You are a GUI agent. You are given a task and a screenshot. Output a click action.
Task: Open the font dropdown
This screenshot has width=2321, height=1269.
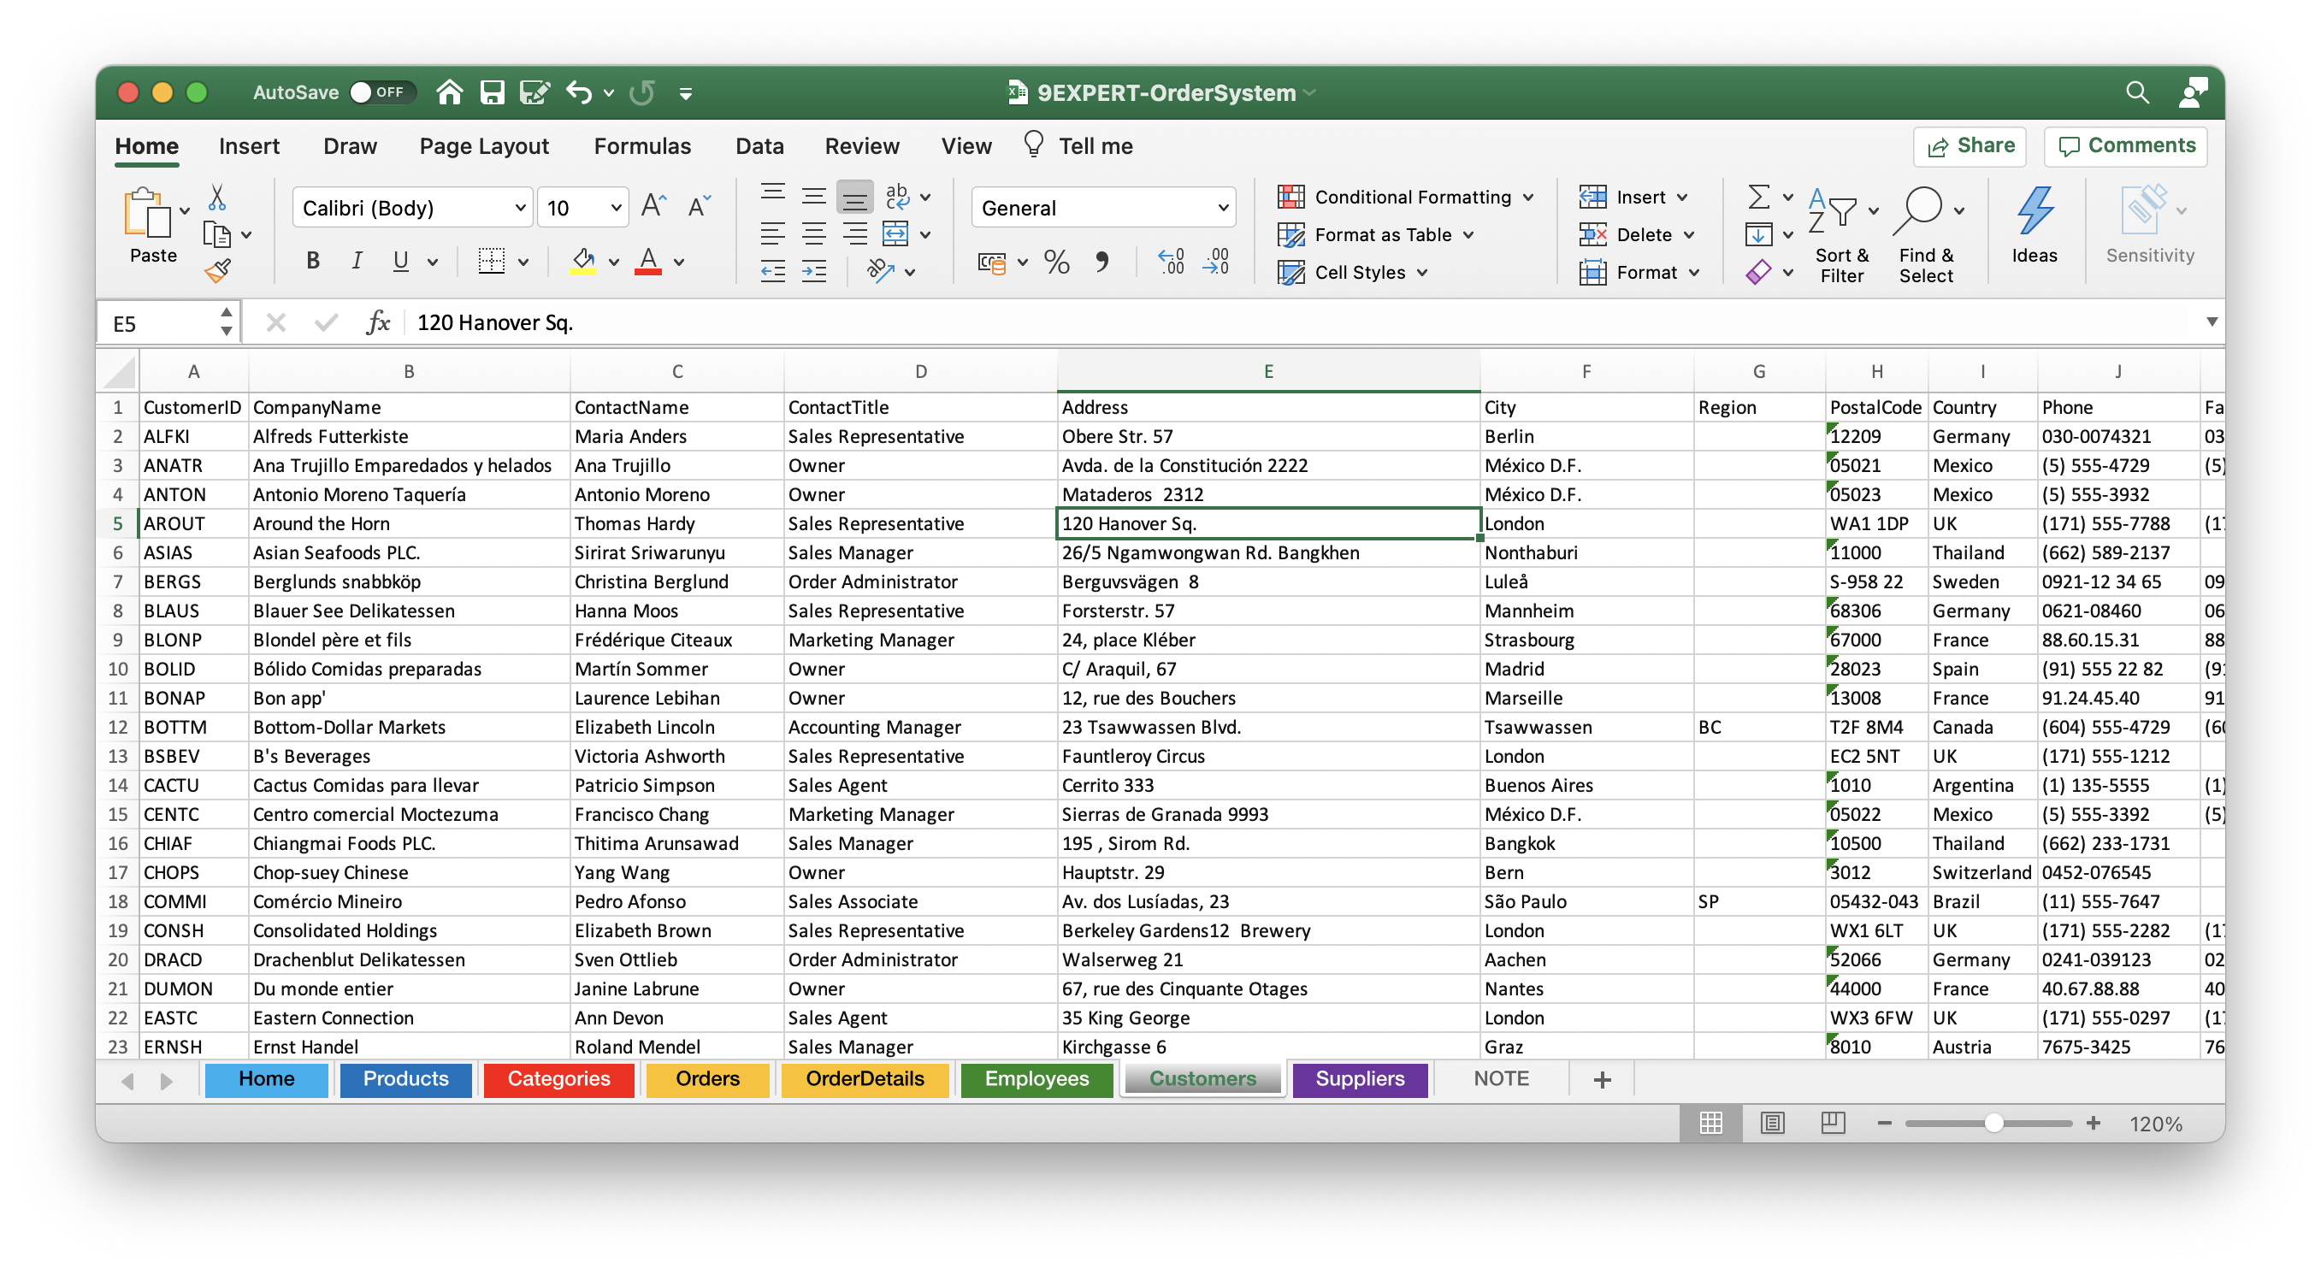515,207
